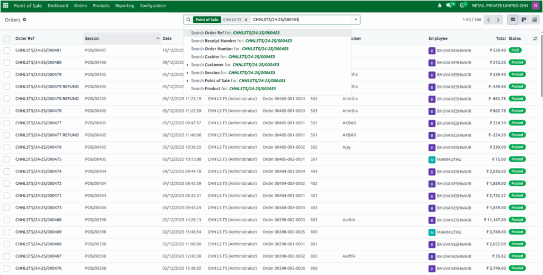The image size is (543, 275).
Task: Click Order 00404-003-0004 receipt cell
Action: [284, 171]
